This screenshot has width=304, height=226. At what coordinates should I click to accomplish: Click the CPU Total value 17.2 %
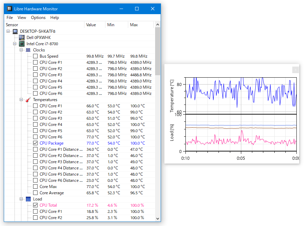(92, 205)
